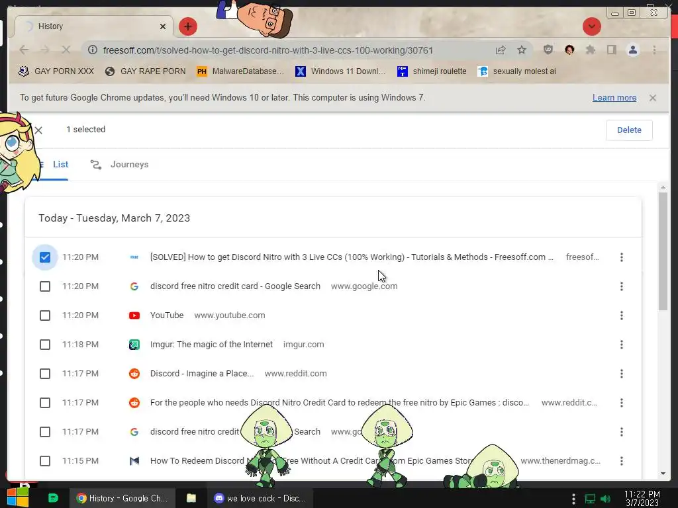This screenshot has width=678, height=508.
Task: Open the [SOLVED] Discord Nitro Freesoff link
Action: tap(352, 257)
